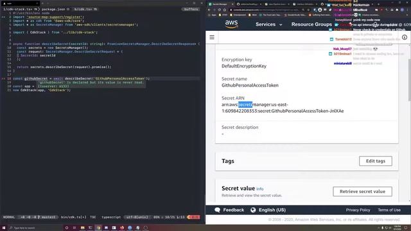The width and height of the screenshot is (411, 231).
Task: Click the utf-8[unix] encoding in statusline
Action: point(137,217)
